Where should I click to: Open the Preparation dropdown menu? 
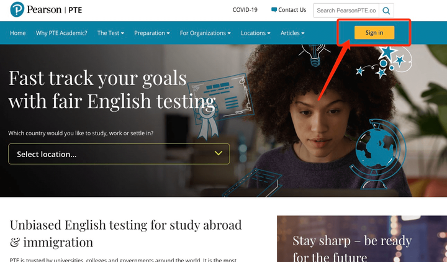click(152, 33)
